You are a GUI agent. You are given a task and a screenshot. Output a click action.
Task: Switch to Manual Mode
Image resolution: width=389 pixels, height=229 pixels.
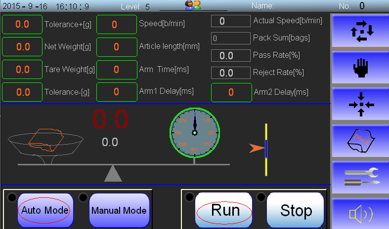click(119, 210)
